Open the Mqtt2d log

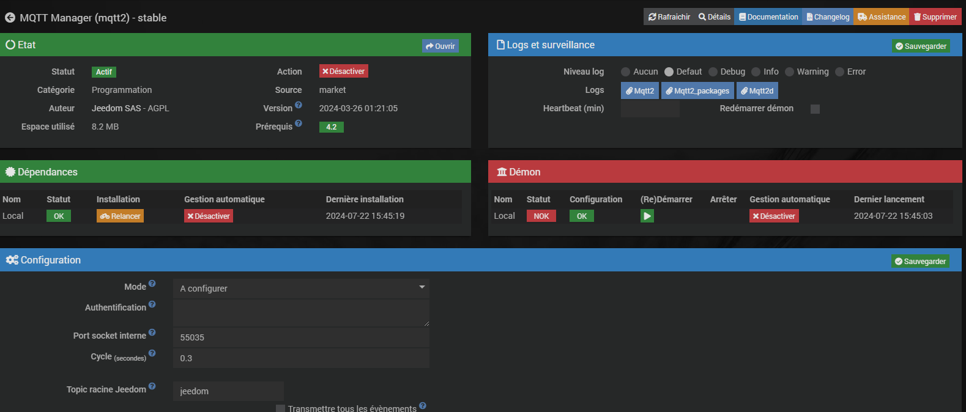757,90
